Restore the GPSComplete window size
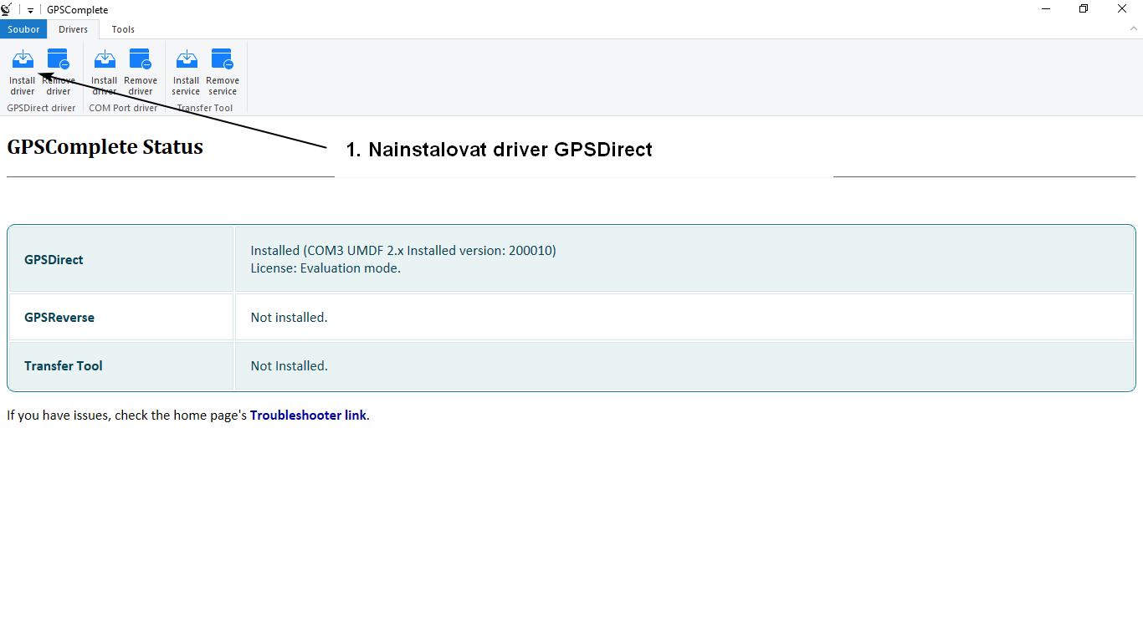The image size is (1143, 617). pyautogui.click(x=1083, y=8)
